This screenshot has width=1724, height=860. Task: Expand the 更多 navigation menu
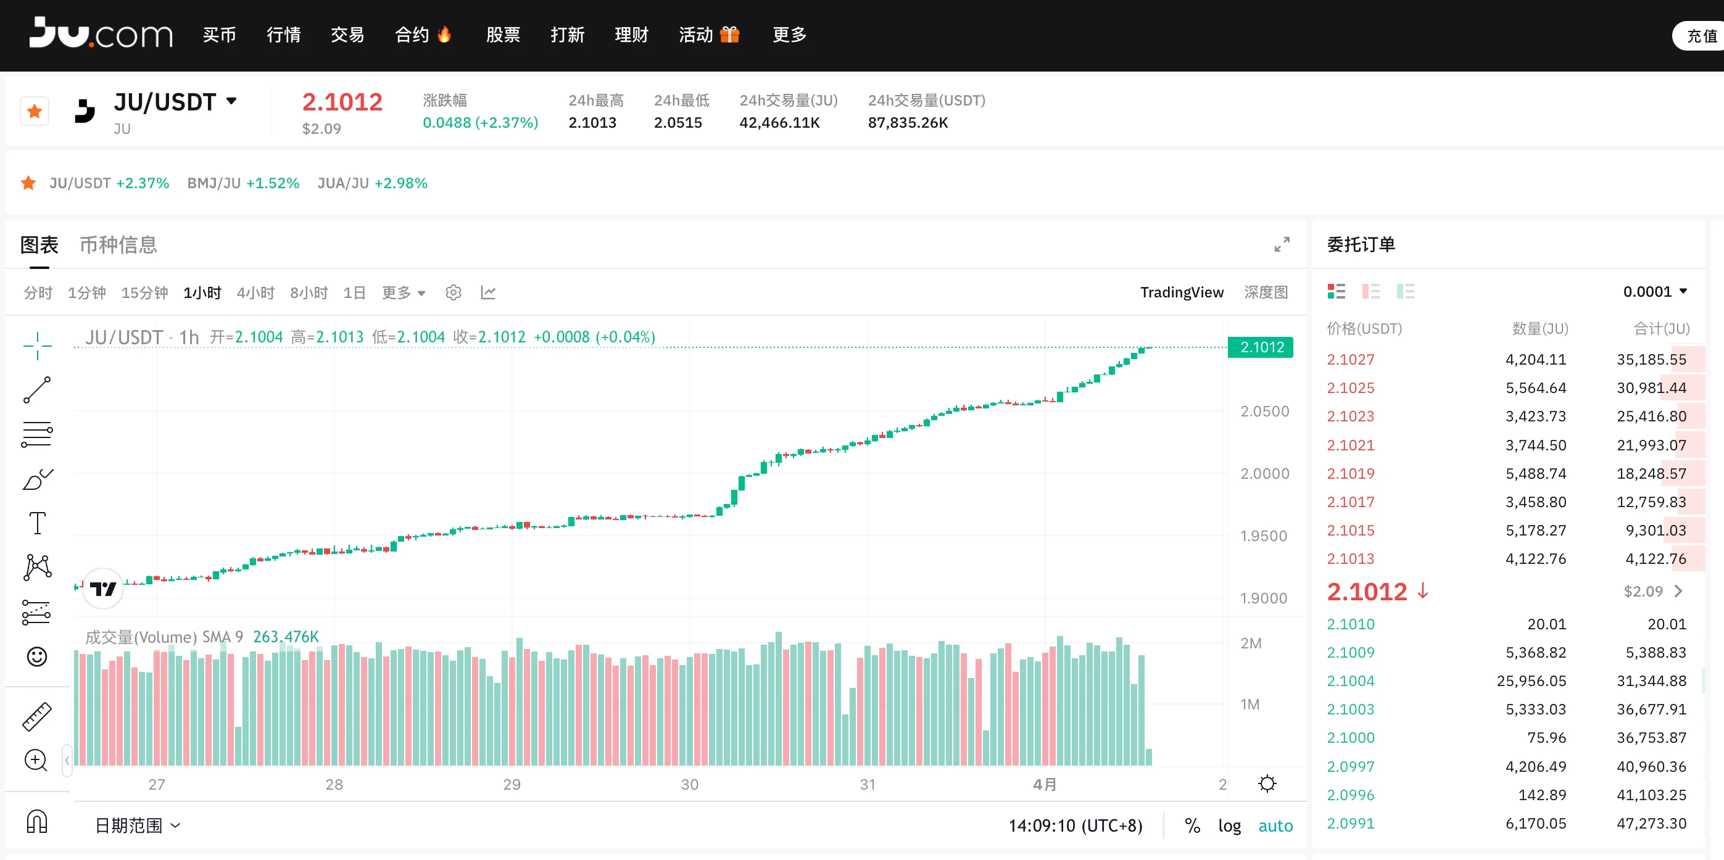[x=790, y=35]
